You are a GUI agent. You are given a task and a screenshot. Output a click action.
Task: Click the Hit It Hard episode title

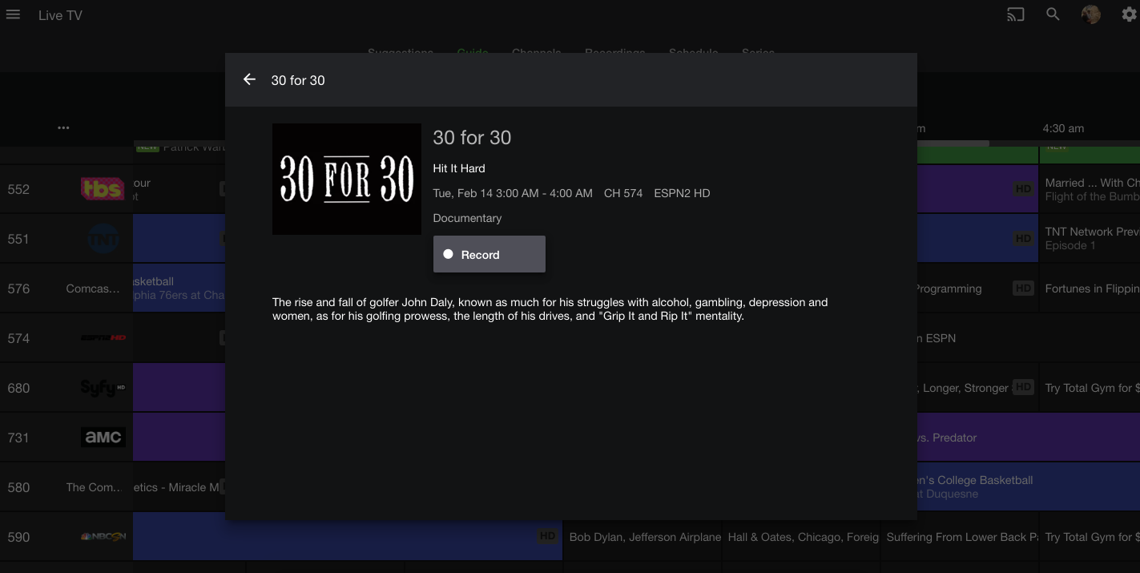pos(459,168)
